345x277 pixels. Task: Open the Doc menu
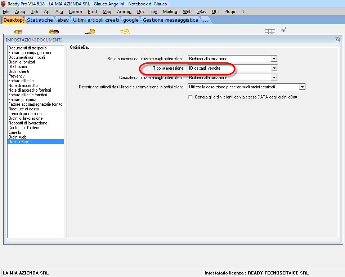(x=141, y=12)
